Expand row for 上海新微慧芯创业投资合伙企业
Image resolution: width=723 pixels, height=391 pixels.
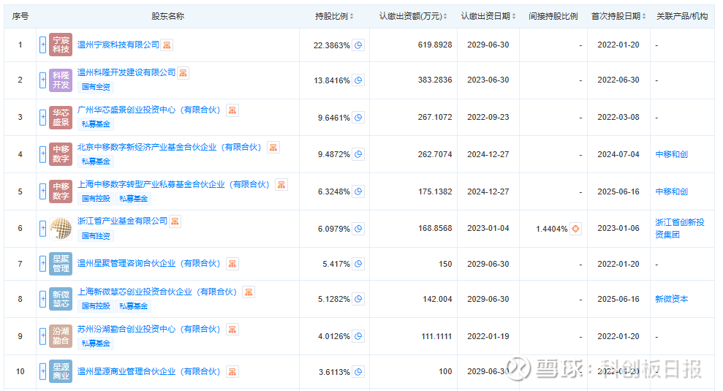pos(42,299)
